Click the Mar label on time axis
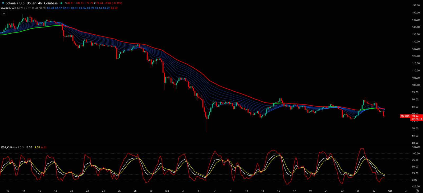Screen dimensions: 423x193 point(390,191)
